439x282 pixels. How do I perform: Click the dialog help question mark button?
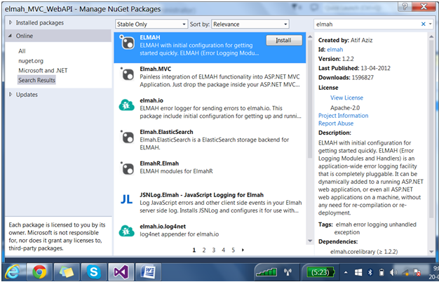pos(405,7)
